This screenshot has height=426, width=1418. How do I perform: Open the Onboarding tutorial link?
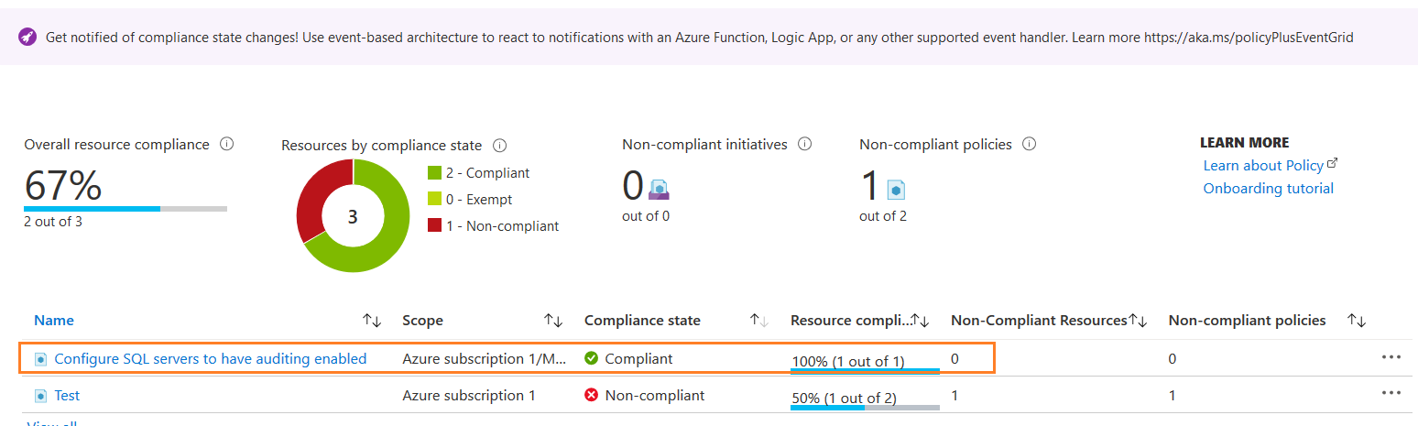point(1268,189)
